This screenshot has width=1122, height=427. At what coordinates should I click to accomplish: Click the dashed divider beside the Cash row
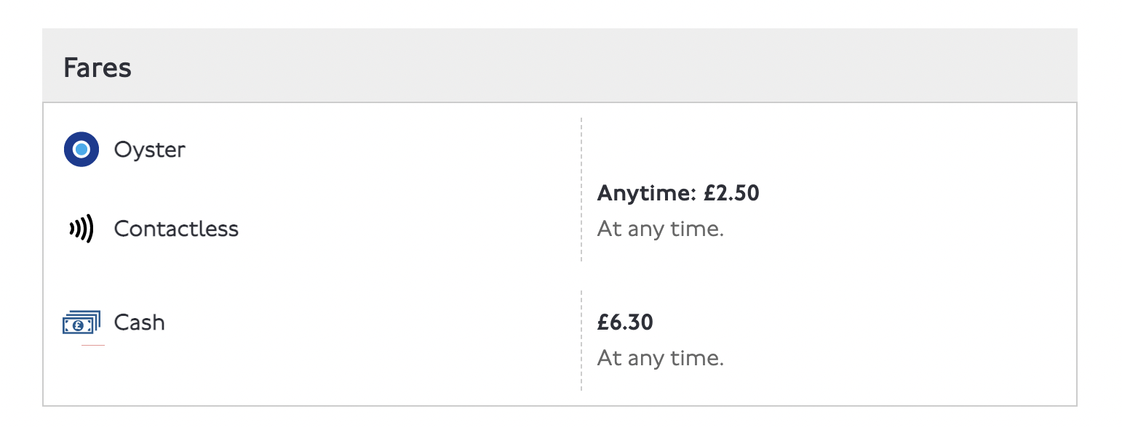pyautogui.click(x=581, y=340)
